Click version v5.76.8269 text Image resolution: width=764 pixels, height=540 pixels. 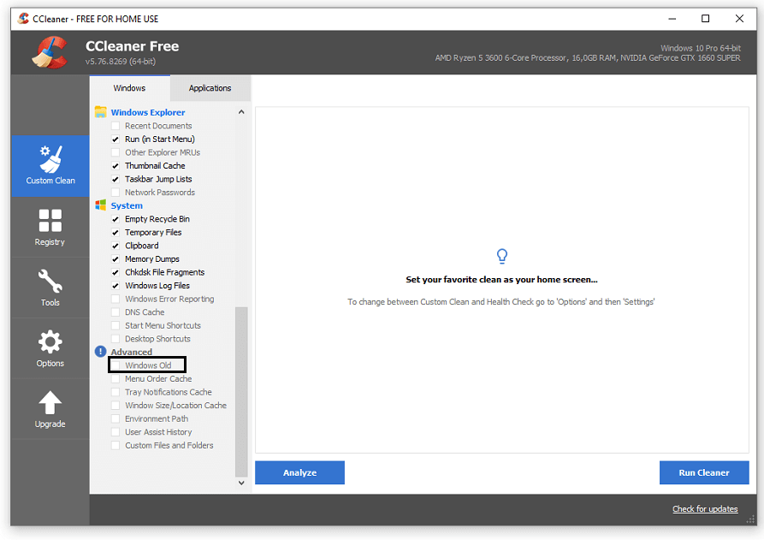[x=121, y=62]
